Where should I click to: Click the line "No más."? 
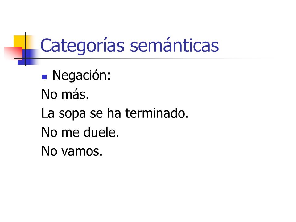[65, 94]
